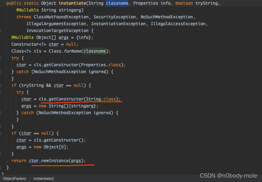Click the 'return' keyword
The image size is (262, 182).
coord(19,161)
